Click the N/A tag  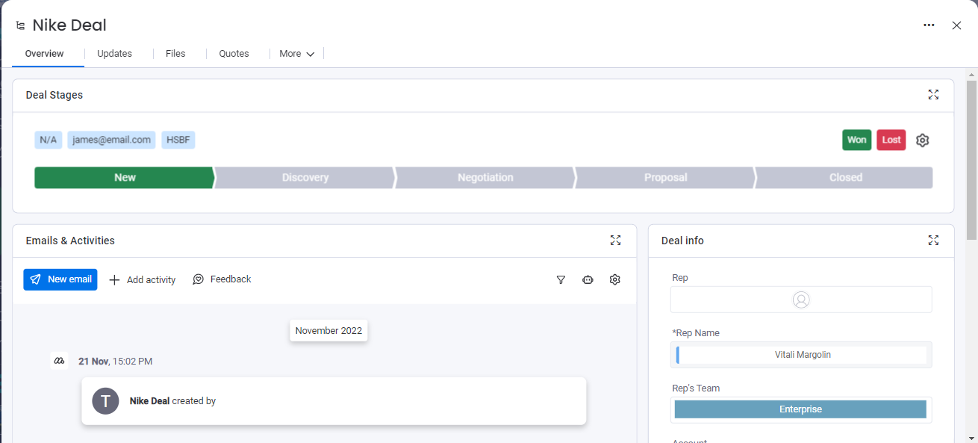point(49,140)
